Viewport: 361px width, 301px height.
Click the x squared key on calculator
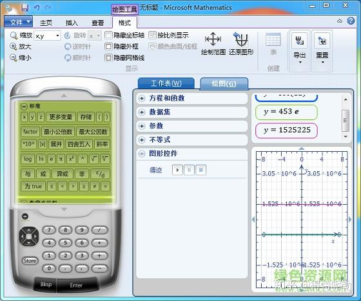71,159
